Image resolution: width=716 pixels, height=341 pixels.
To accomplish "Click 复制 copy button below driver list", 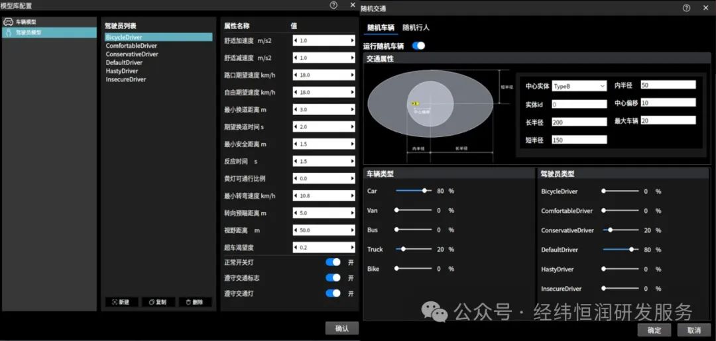I will (158, 302).
